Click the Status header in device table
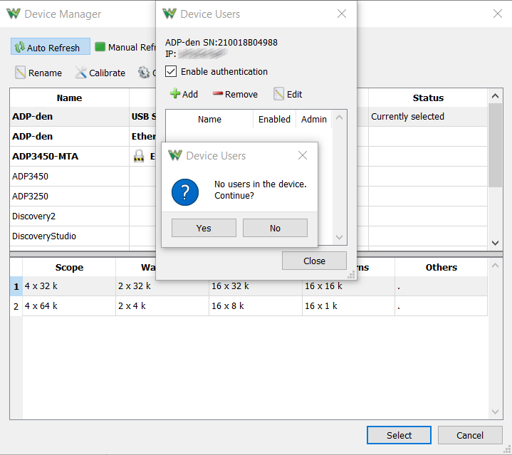The width and height of the screenshot is (512, 455). pos(428,98)
